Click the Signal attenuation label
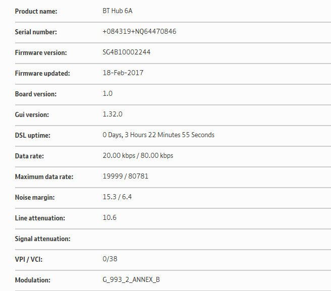This screenshot has height=291, width=331. click(x=42, y=239)
